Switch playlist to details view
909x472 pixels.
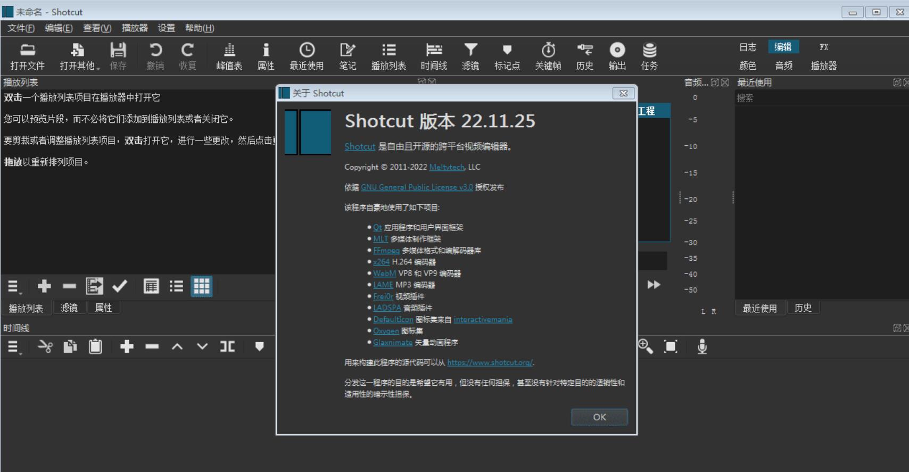pos(151,286)
